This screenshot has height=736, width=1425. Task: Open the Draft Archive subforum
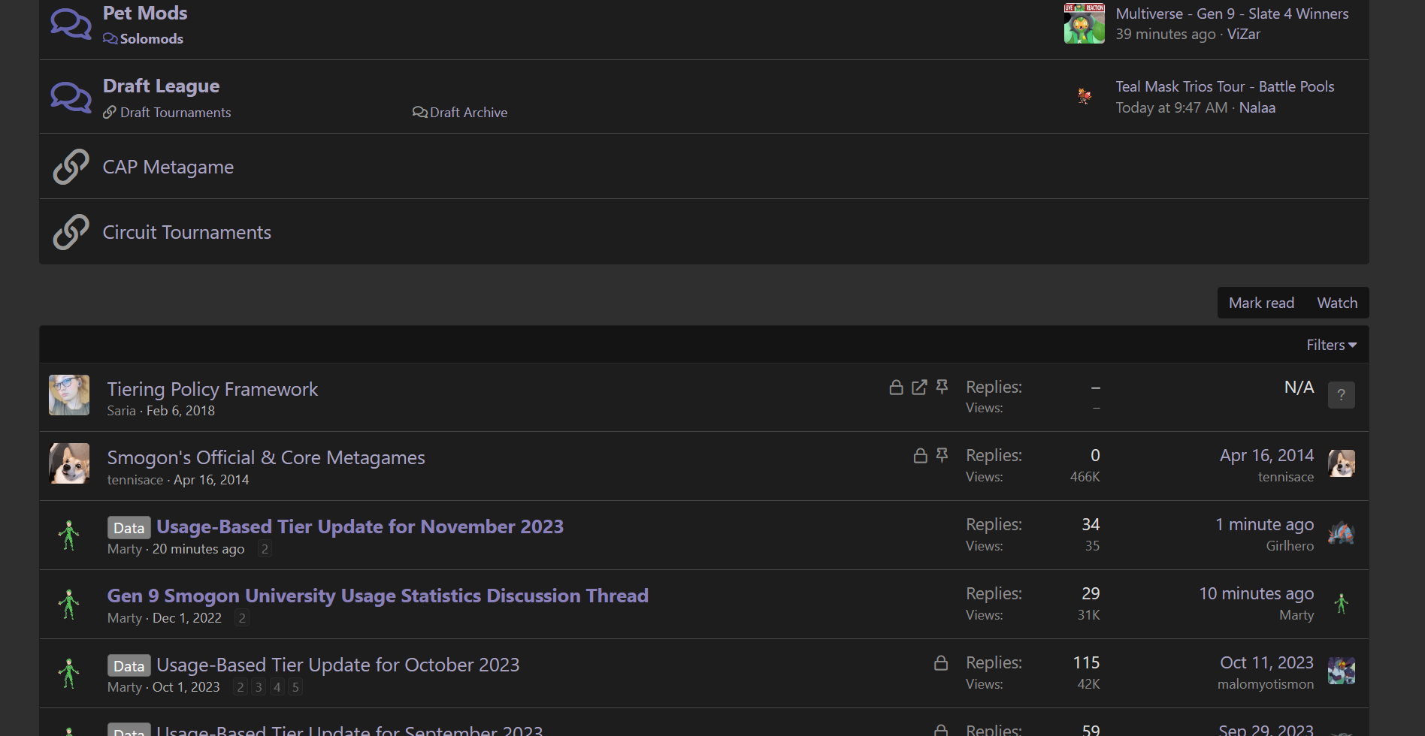coord(468,112)
